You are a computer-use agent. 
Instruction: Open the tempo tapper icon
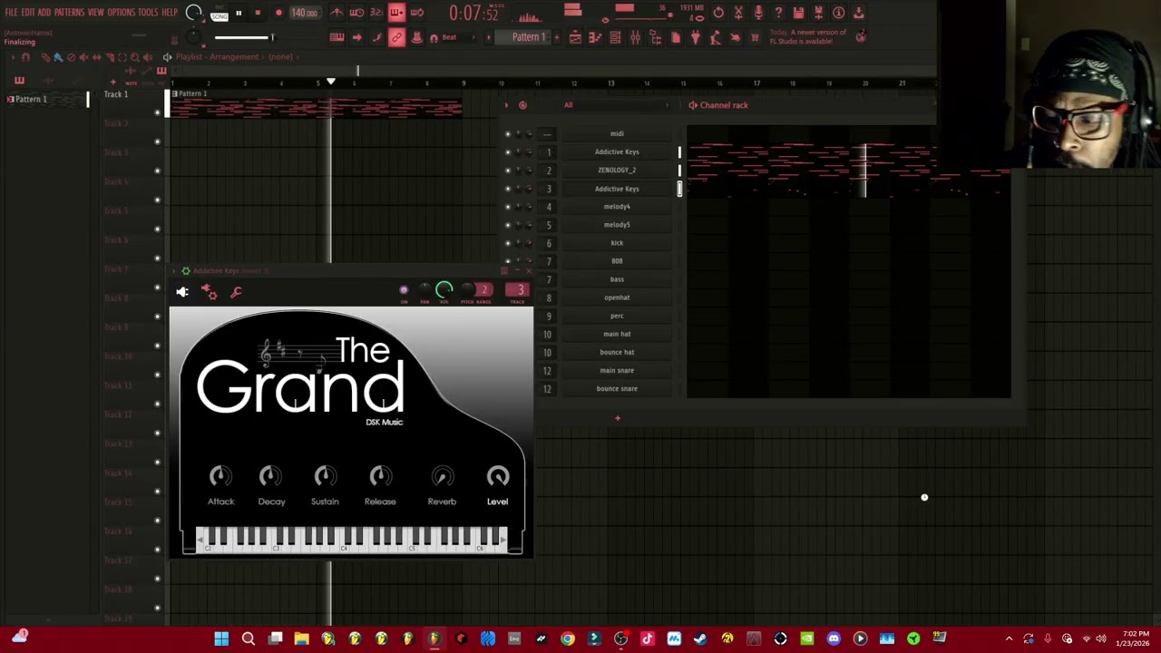pos(716,37)
